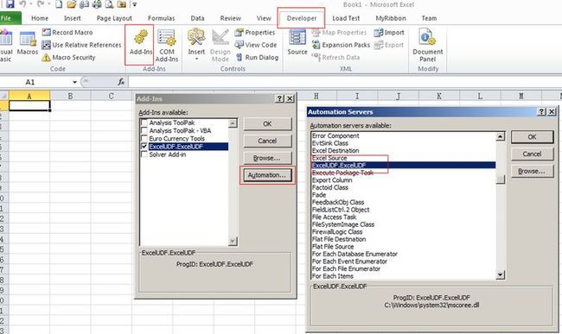Click the New document icon in quick access toolbar

coord(59,4)
